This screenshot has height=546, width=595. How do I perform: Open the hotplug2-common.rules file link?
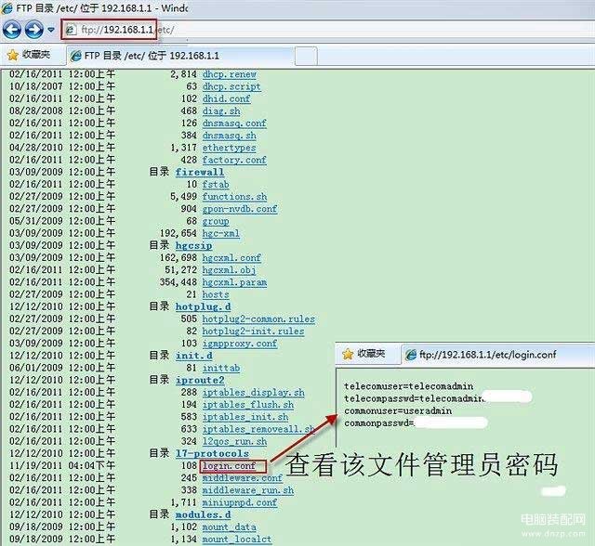pos(258,318)
